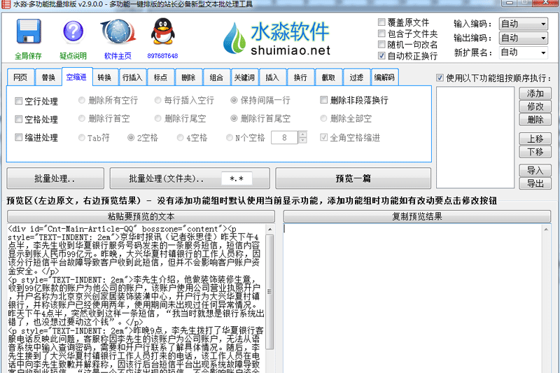The width and height of the screenshot is (560, 373).
Task: Click the 删除 button beside function list
Action: coord(535,120)
